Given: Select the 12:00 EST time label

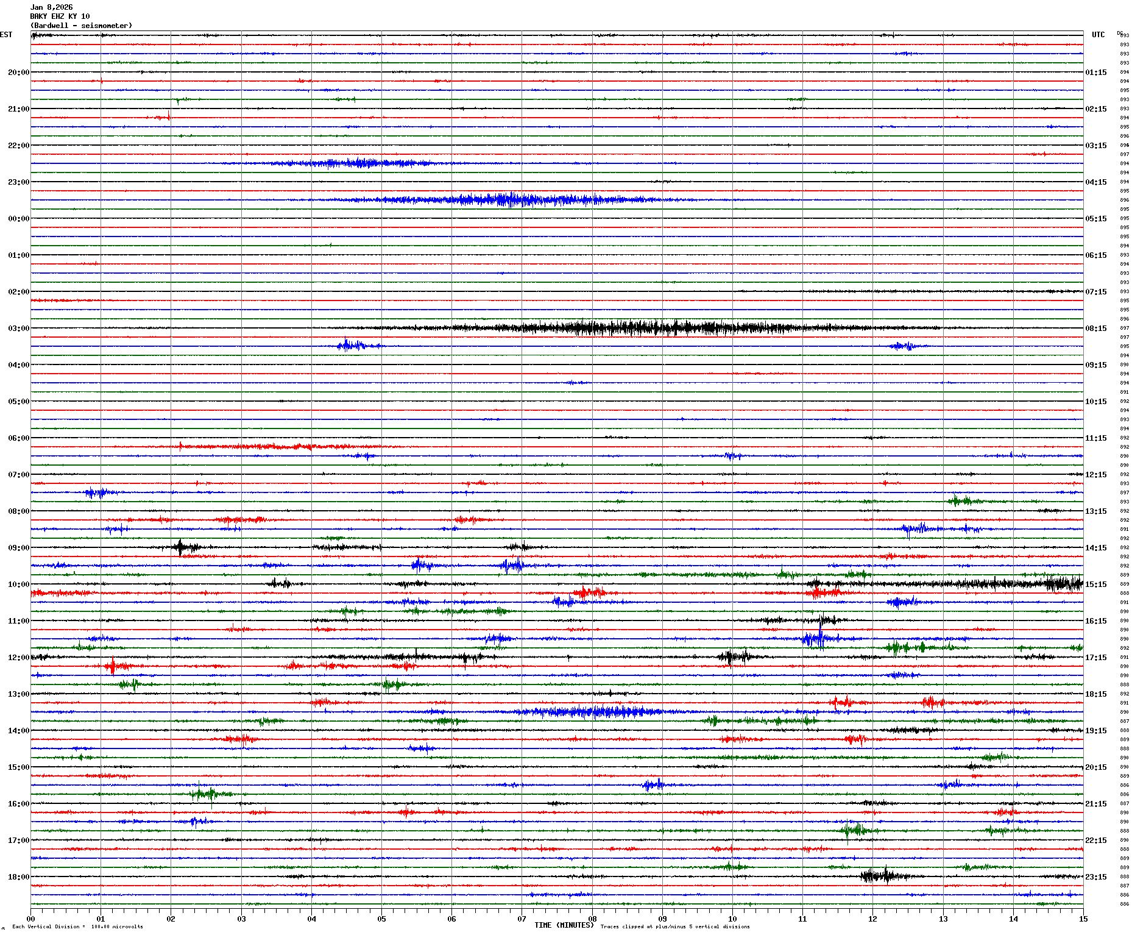Looking at the screenshot, I should pyautogui.click(x=18, y=658).
